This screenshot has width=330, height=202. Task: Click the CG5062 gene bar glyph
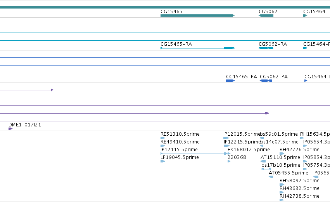click(266, 16)
